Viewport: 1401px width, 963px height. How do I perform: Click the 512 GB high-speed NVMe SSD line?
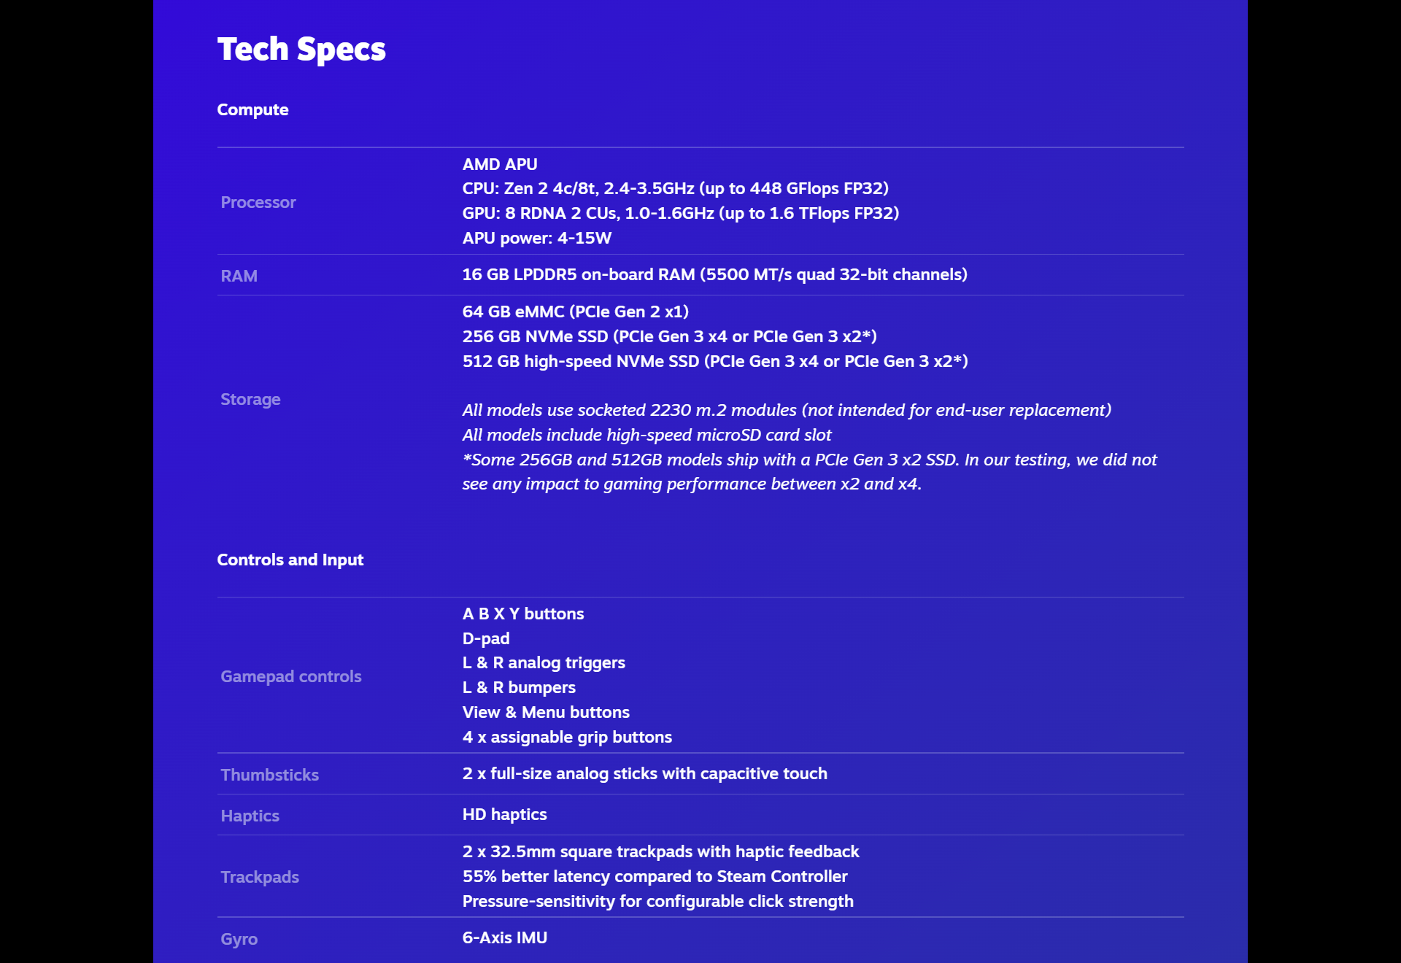click(714, 362)
